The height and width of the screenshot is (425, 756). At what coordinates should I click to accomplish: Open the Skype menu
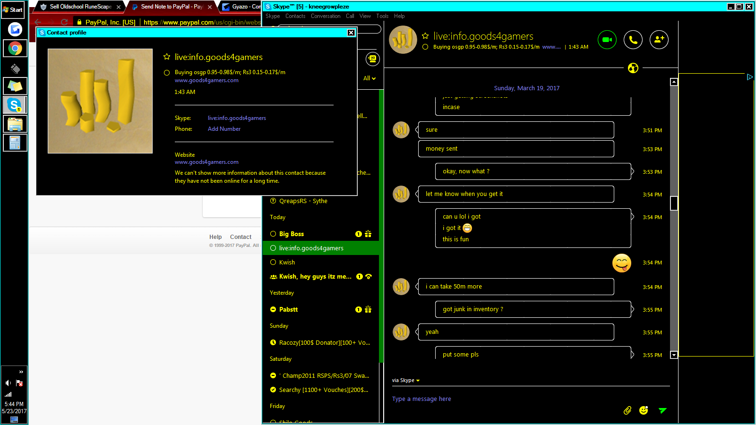coord(273,16)
